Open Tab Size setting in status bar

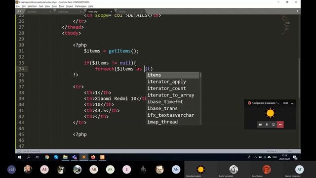point(271,151)
